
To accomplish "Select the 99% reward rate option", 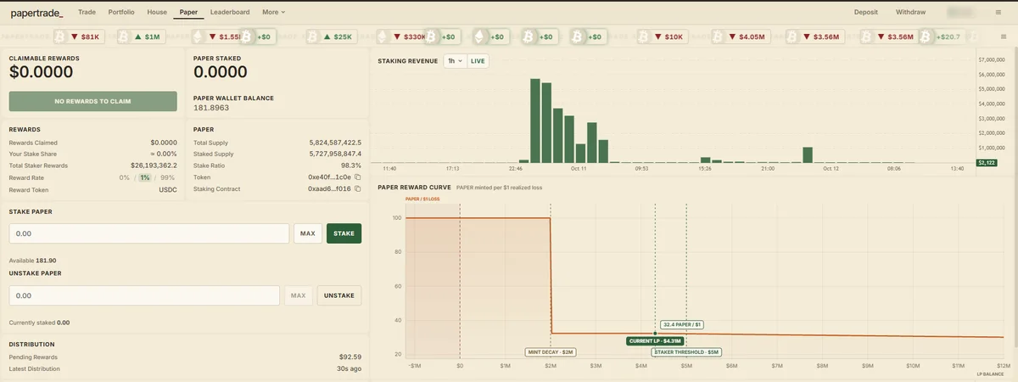I will [167, 177].
